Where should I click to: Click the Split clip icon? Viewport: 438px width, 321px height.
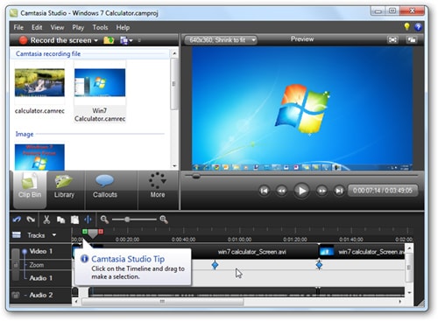point(88,220)
